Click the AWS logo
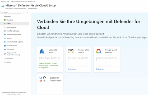This screenshot has height=95, width=148. pyautogui.click(x=71, y=51)
